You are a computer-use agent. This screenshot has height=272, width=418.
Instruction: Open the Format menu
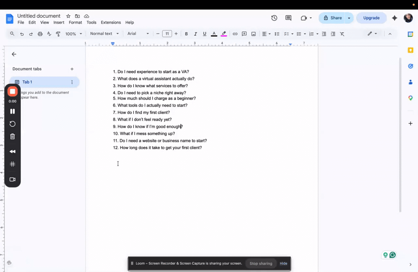click(75, 22)
